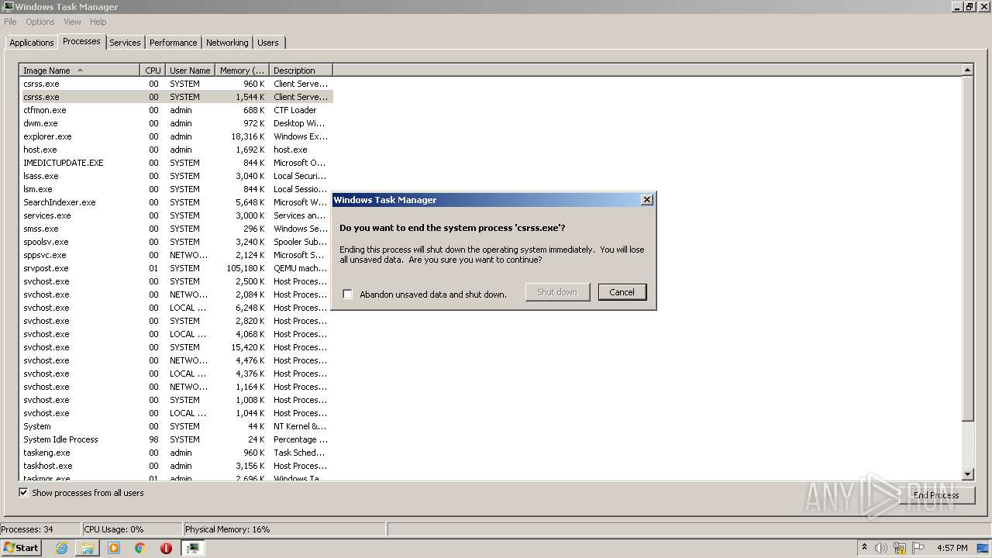Open the View menu
The image size is (992, 558).
pyautogui.click(x=72, y=22)
